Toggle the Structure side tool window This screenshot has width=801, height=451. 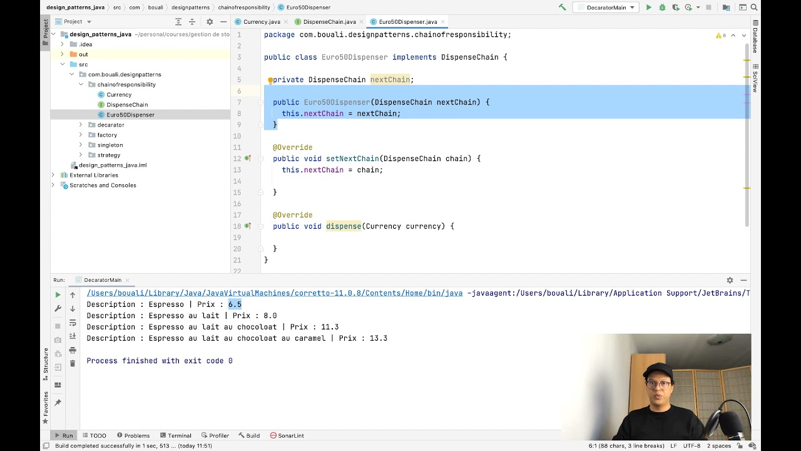pyautogui.click(x=46, y=365)
